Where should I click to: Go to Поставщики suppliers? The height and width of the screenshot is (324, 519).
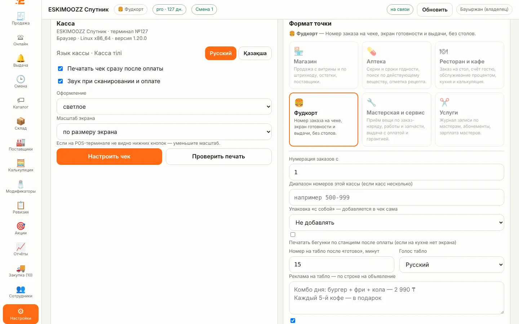[x=21, y=145]
